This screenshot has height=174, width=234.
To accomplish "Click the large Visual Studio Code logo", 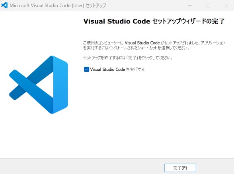I will click(x=39, y=85).
